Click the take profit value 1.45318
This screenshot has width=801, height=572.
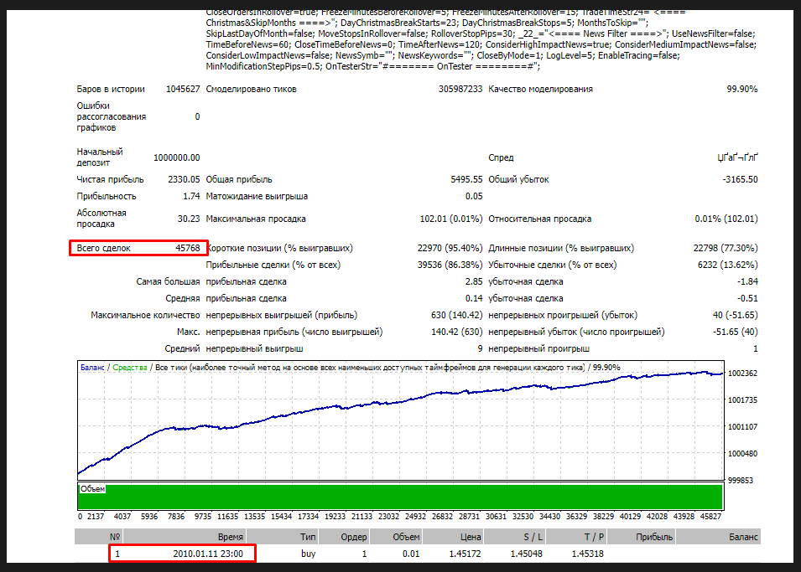(x=587, y=554)
